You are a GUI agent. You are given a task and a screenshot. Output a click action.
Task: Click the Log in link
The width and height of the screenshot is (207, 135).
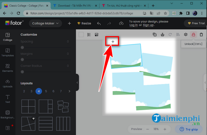pos(134,25)
